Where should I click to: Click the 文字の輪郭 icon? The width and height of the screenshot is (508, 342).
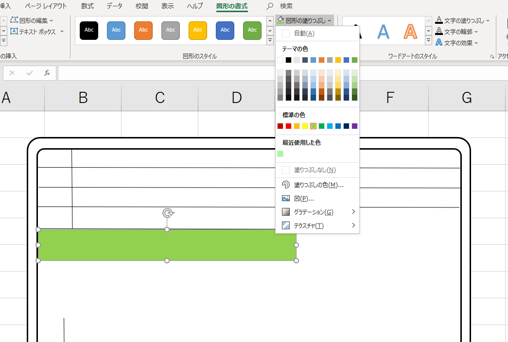(439, 32)
